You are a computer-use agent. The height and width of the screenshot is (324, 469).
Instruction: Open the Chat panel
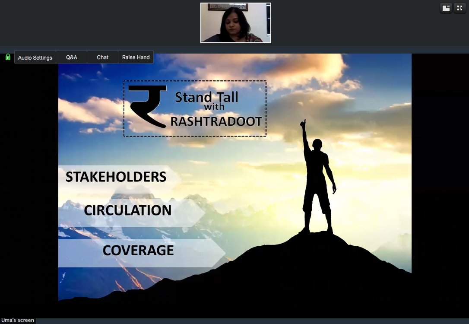pyautogui.click(x=103, y=57)
